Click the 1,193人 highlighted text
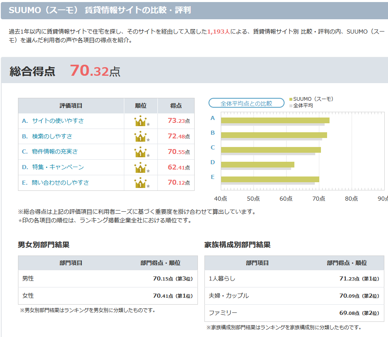 point(219,32)
